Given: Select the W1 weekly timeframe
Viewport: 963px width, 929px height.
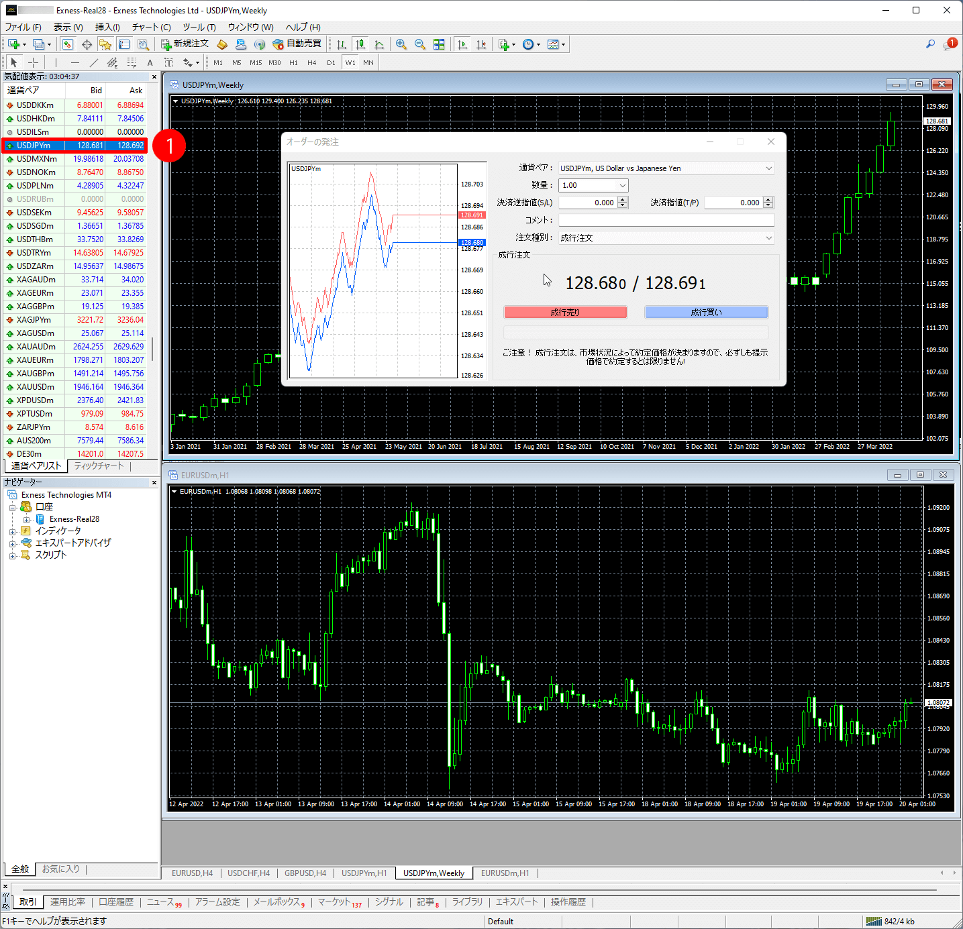Looking at the screenshot, I should pyautogui.click(x=350, y=62).
